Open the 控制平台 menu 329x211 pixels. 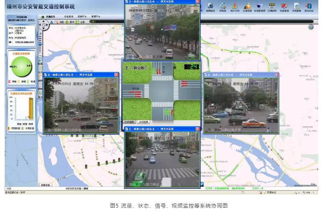pyautogui.click(x=82, y=17)
